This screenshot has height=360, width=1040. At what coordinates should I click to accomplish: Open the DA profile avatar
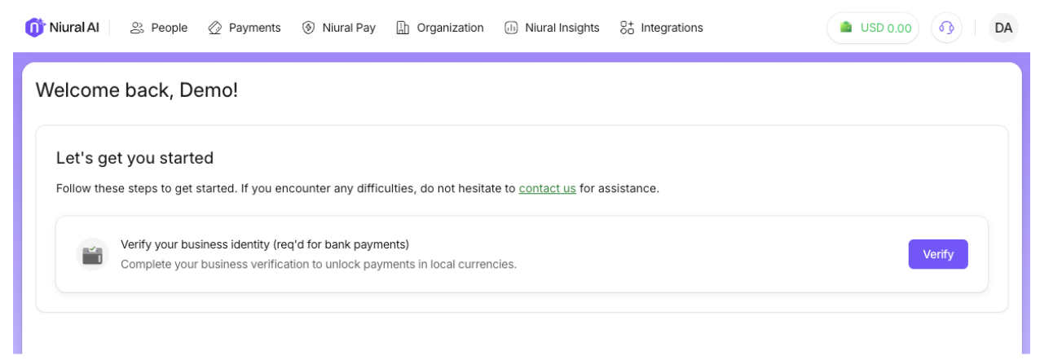click(1003, 28)
